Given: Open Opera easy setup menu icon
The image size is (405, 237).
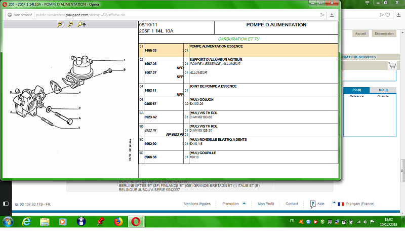Looking at the screenshot, I should tap(367, 3).
